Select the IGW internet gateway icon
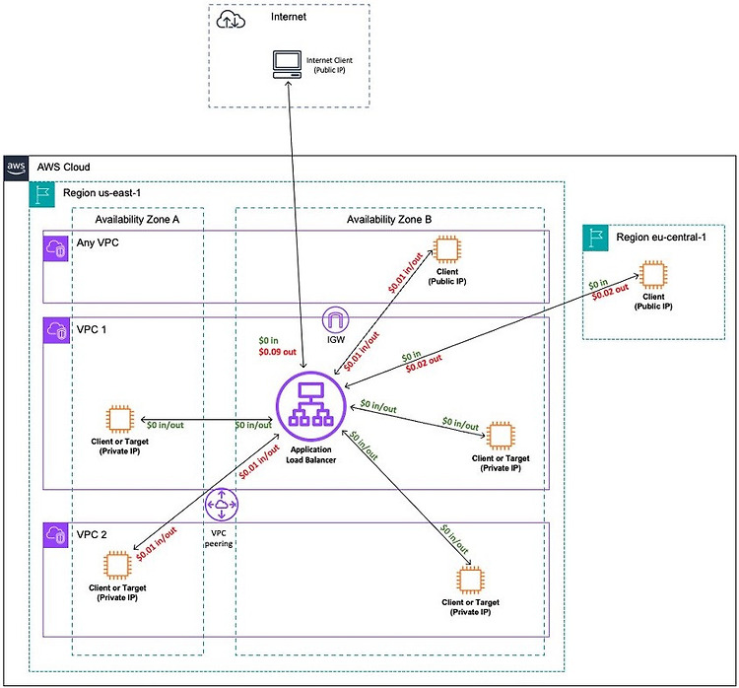This screenshot has height=688, width=739. click(336, 319)
